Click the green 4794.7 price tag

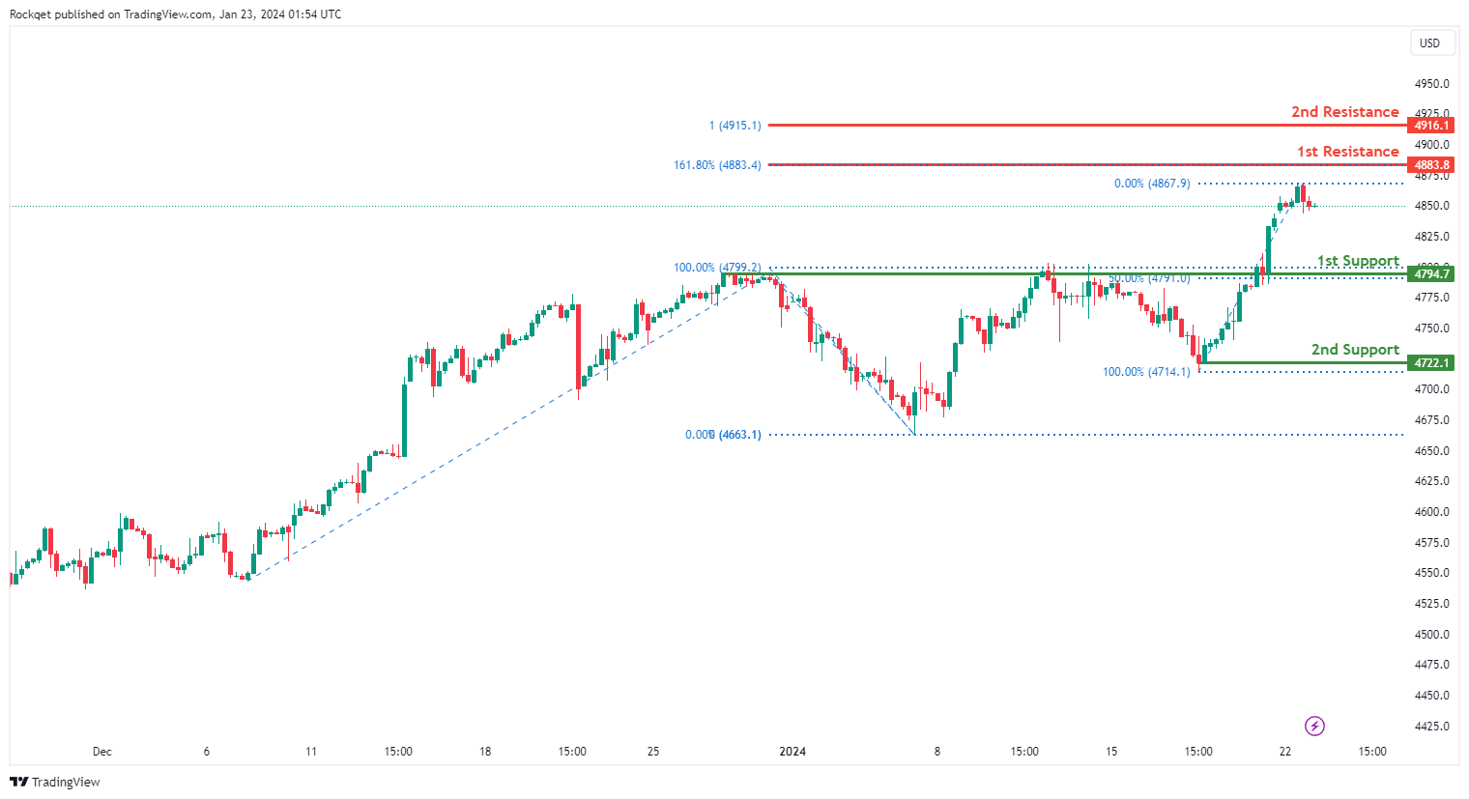pos(1430,274)
